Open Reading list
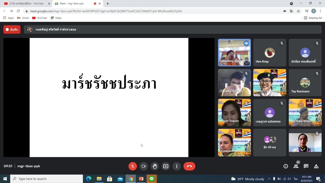Screen dimensions: 325x183 tap(313, 18)
